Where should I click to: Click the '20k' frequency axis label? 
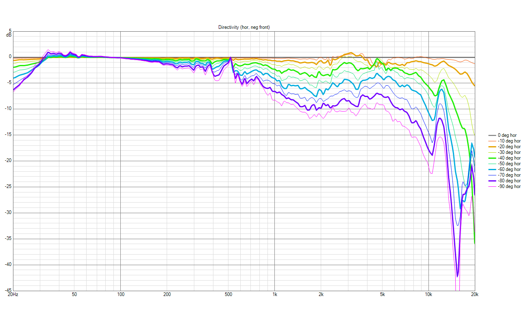coord(474,294)
